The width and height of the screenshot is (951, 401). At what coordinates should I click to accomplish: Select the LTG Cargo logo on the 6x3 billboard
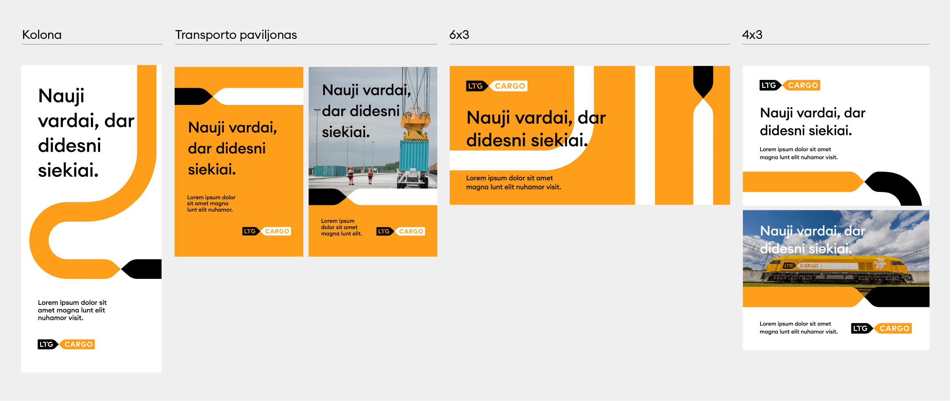click(x=497, y=86)
